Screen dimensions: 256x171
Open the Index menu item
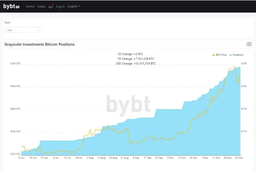(x=41, y=6)
